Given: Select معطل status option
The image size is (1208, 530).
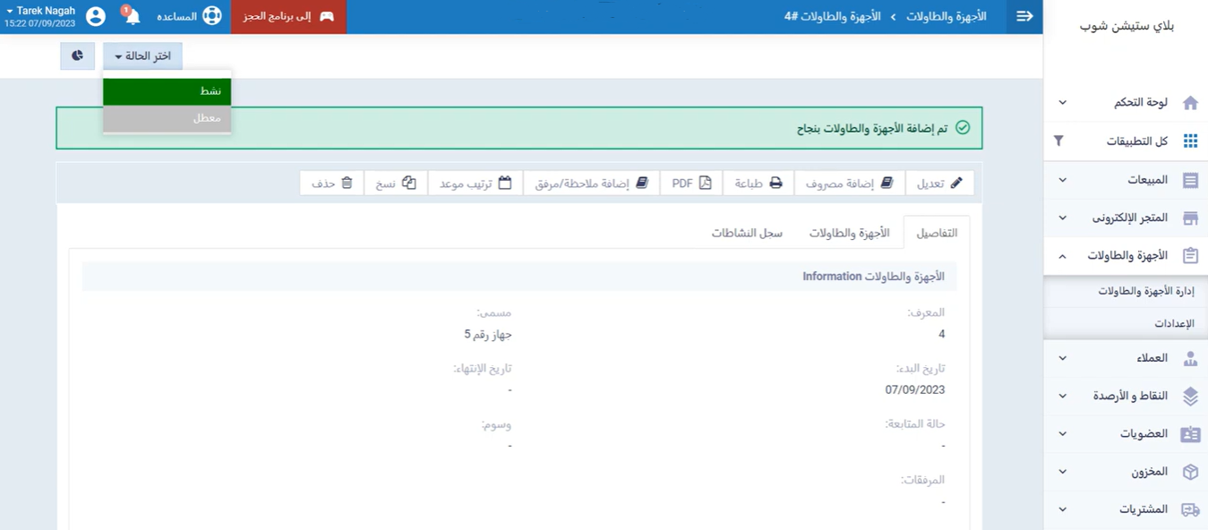Looking at the screenshot, I should [x=167, y=118].
